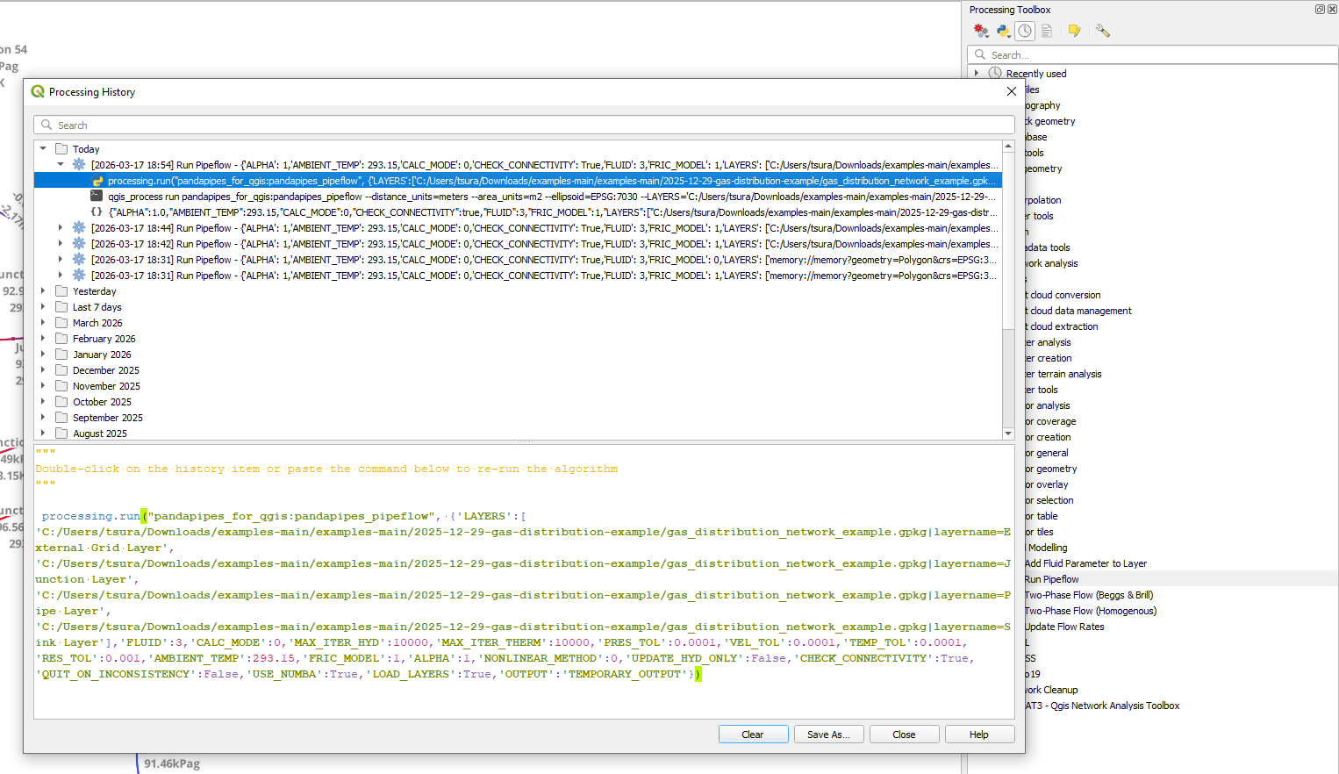Screen dimensions: 1339x774
Task: Click the September 2025 folder icon
Action: click(x=61, y=418)
